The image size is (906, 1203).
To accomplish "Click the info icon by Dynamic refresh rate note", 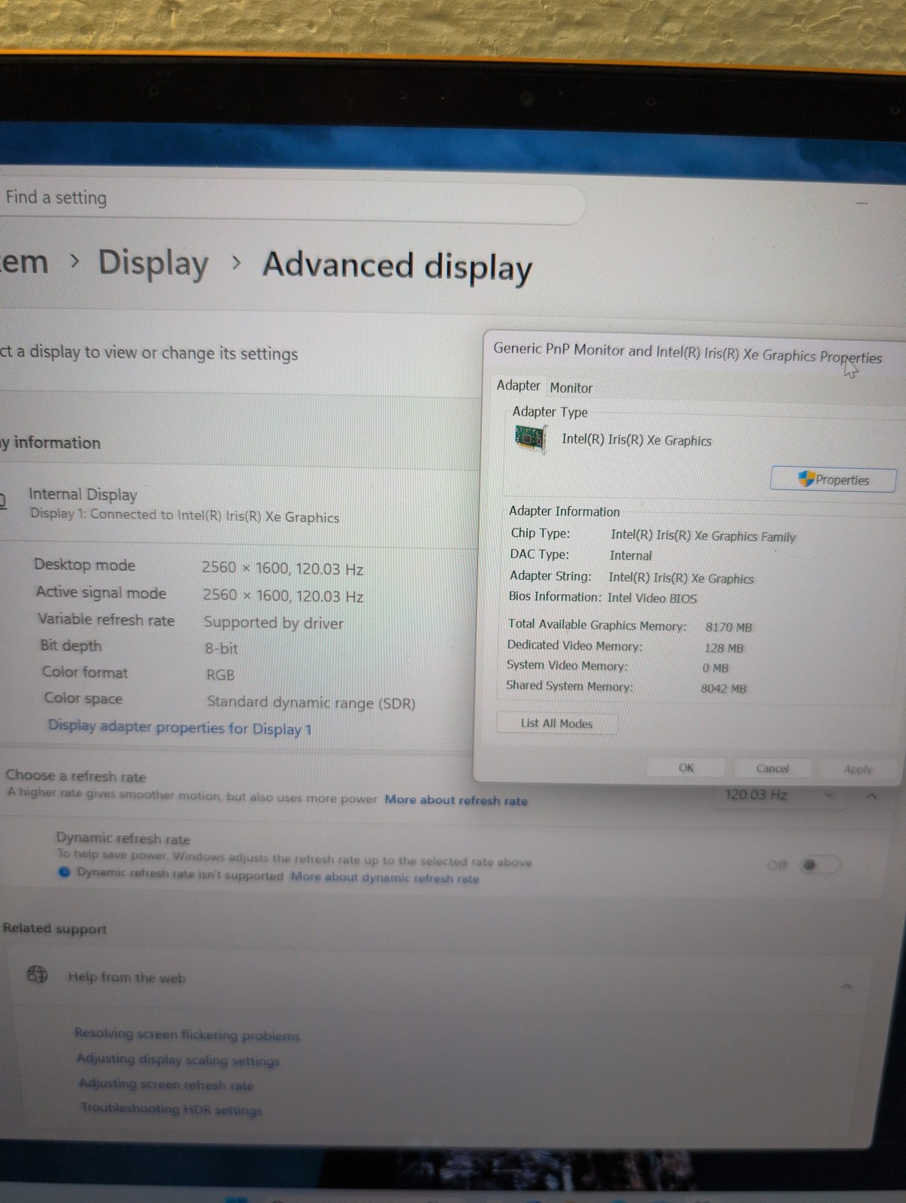I will coord(65,871).
